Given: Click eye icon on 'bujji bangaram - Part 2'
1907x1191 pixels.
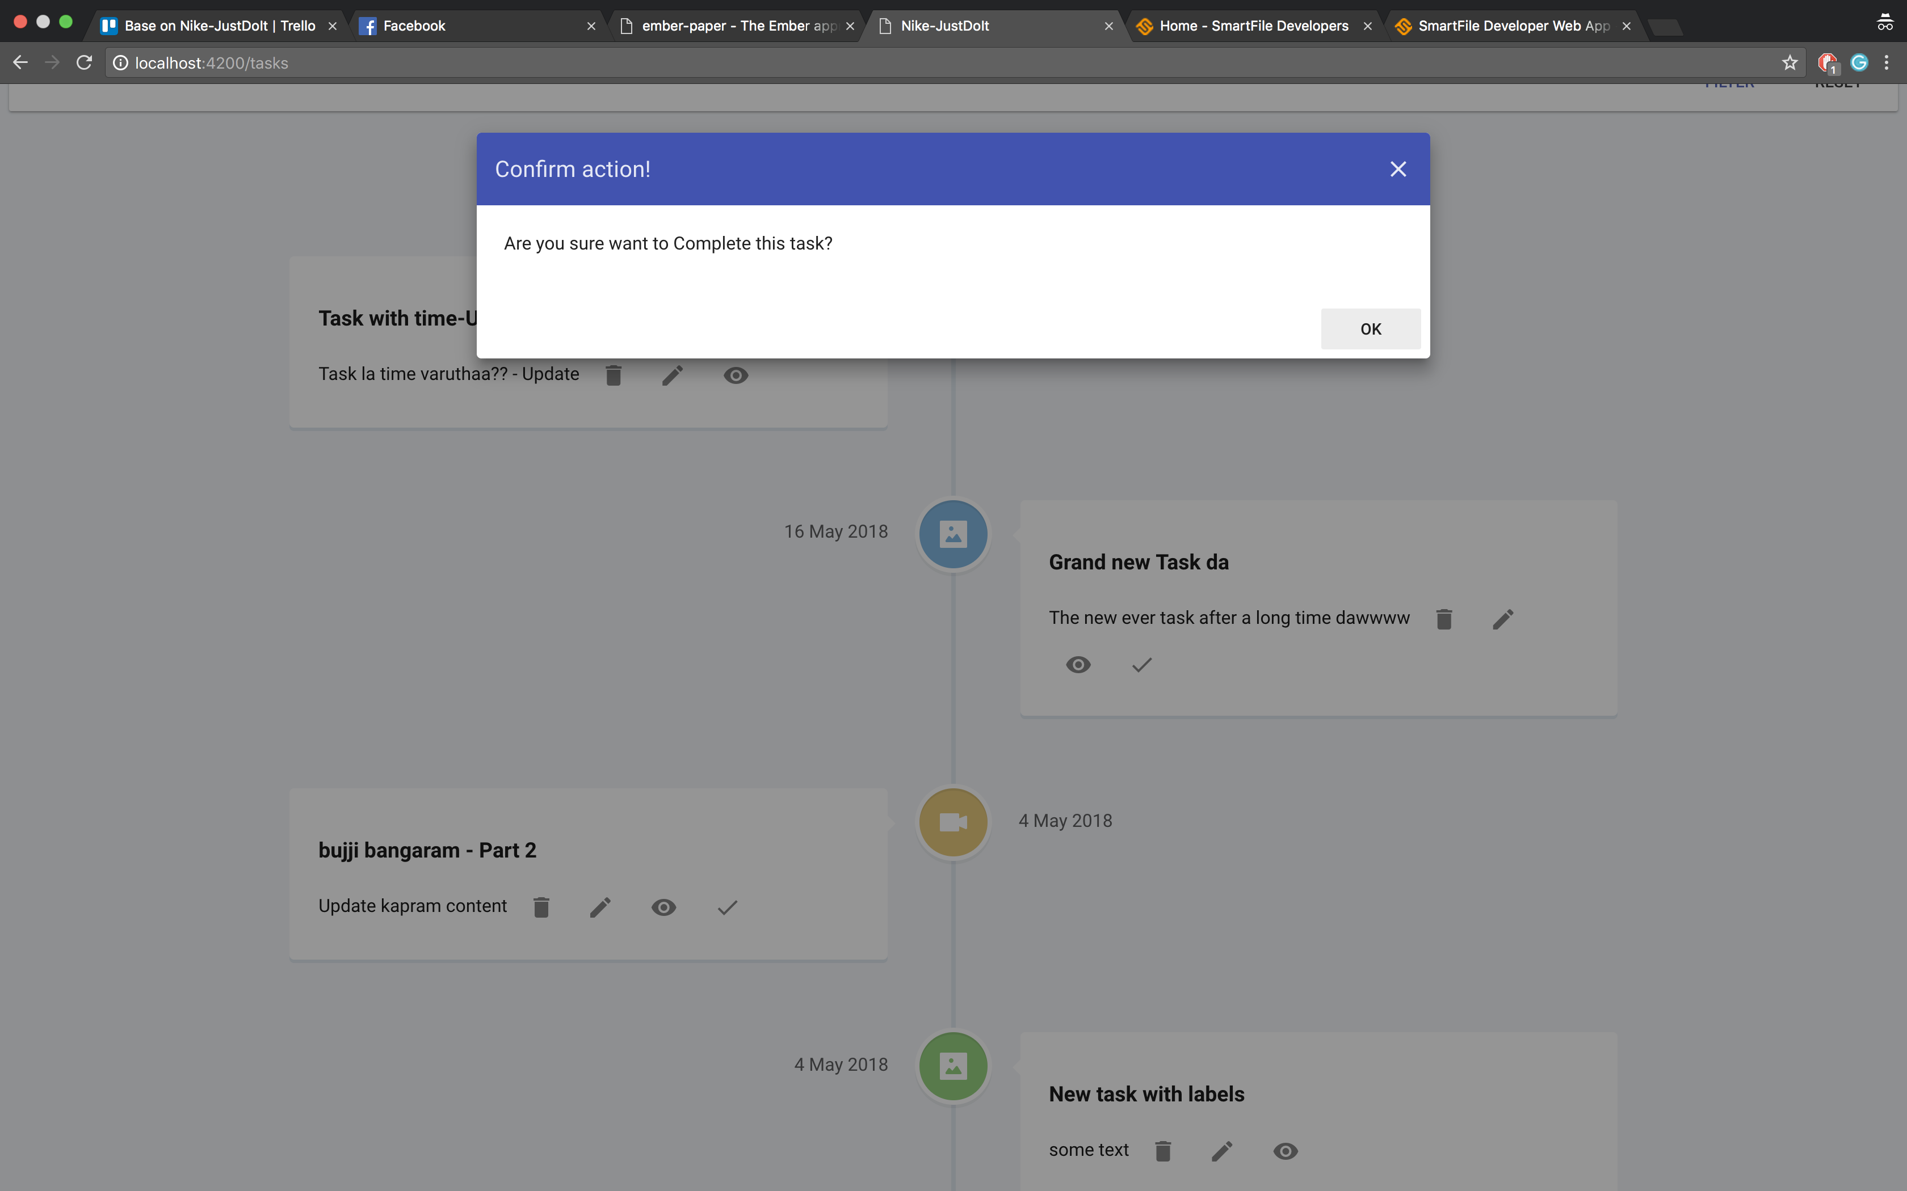Looking at the screenshot, I should point(663,907).
